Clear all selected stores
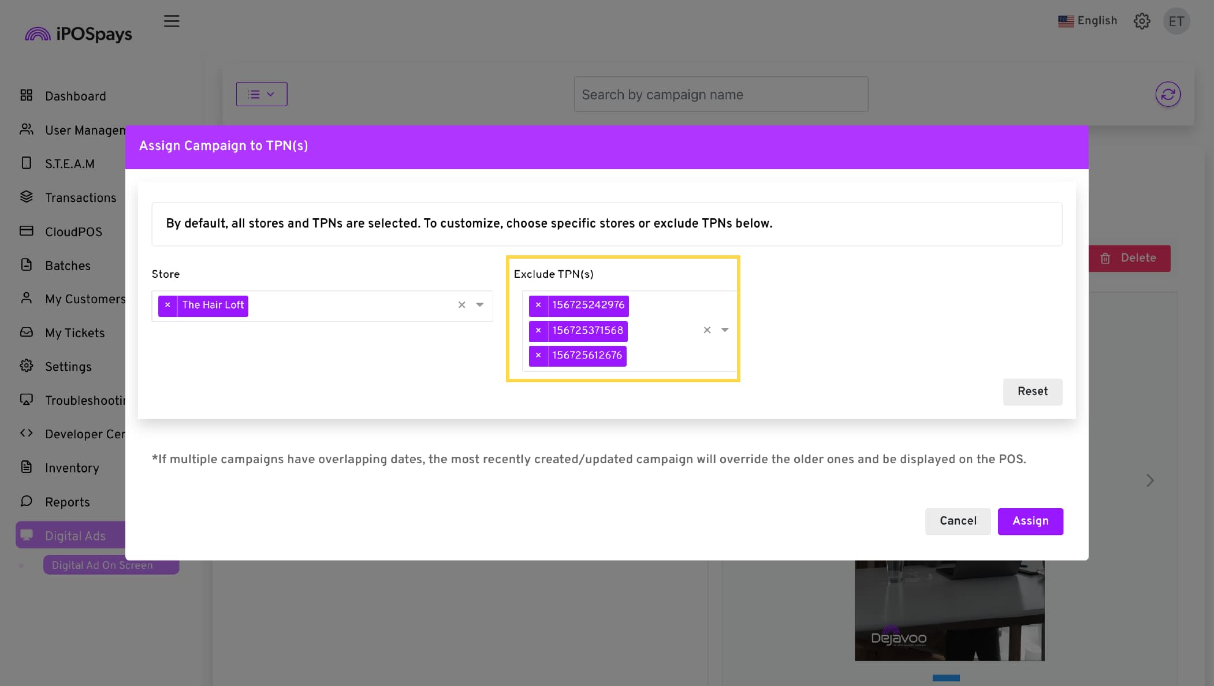The height and width of the screenshot is (686, 1214). 461,305
